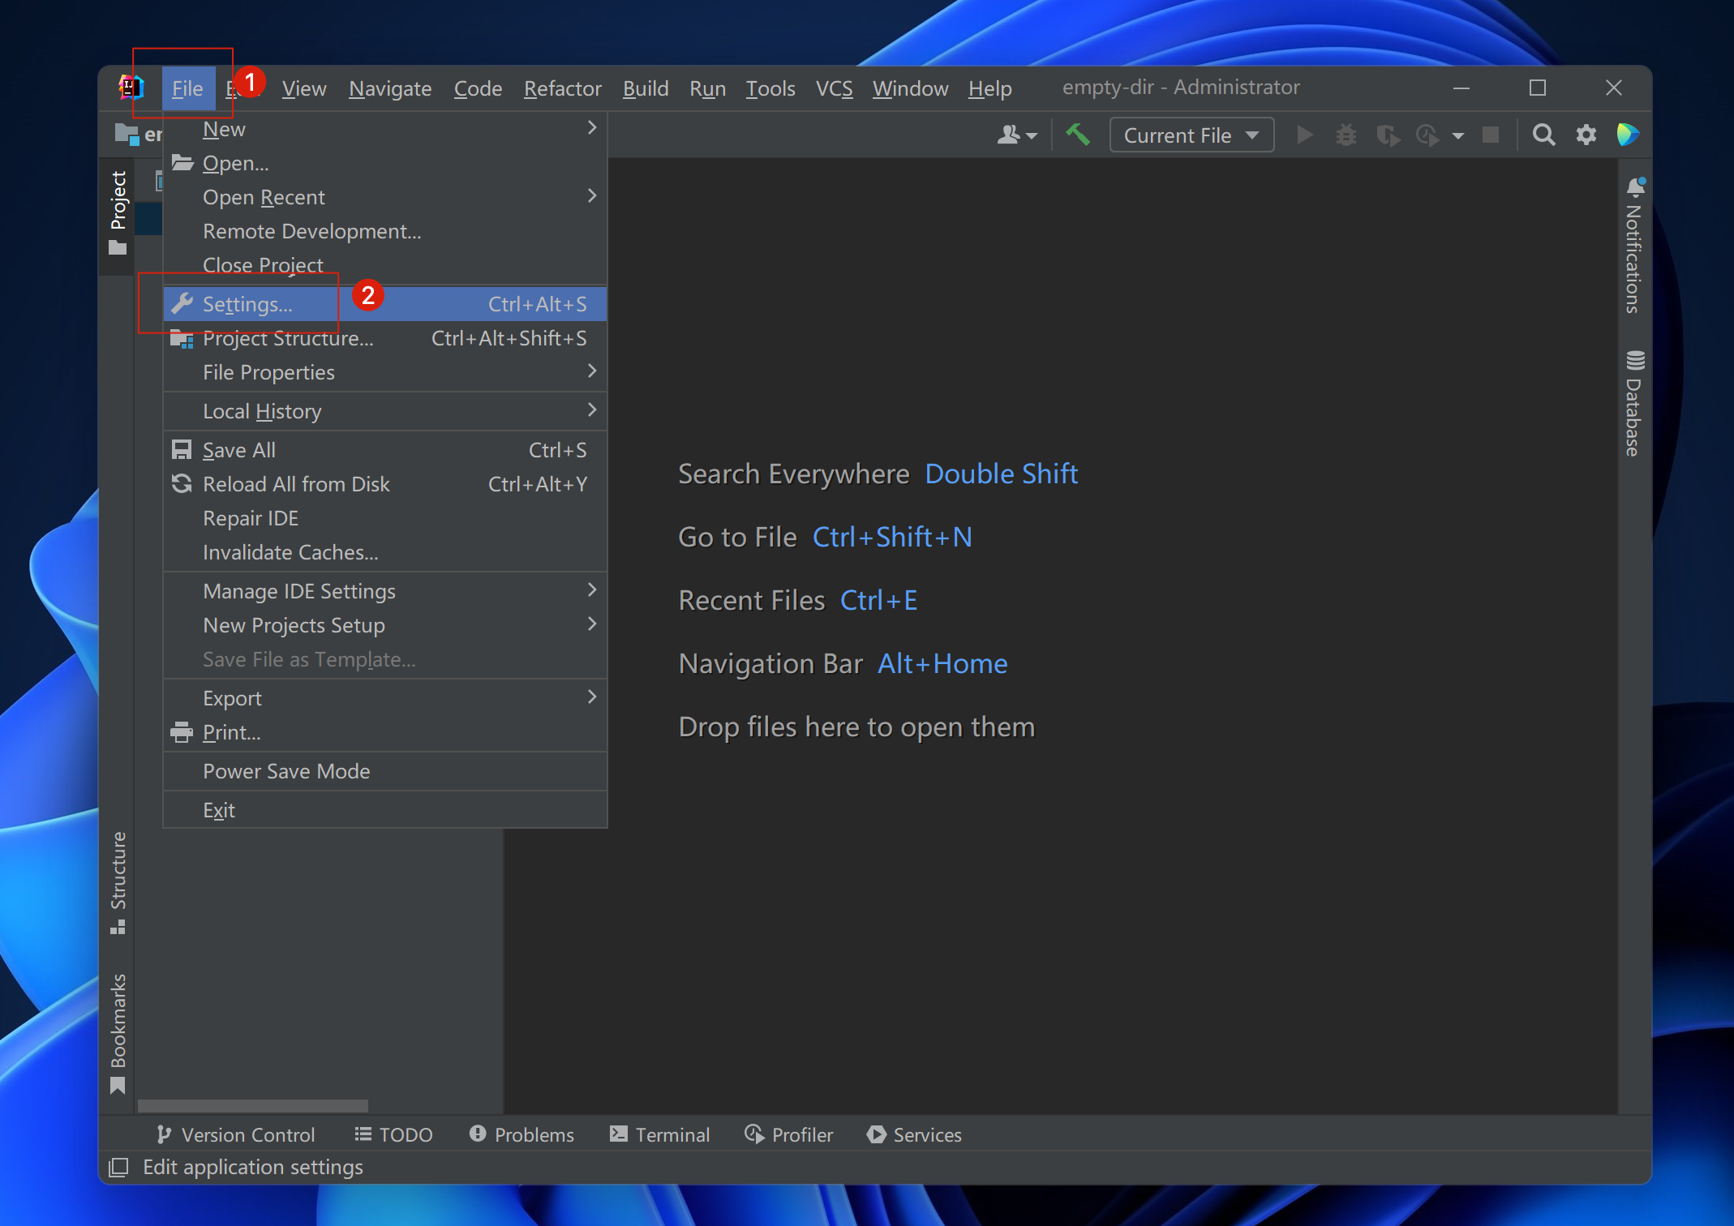
Task: Click the JetBrains Space logo icon
Action: tap(1627, 135)
